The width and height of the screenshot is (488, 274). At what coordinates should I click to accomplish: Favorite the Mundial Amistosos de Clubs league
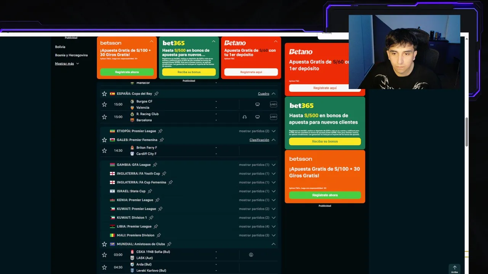104,244
